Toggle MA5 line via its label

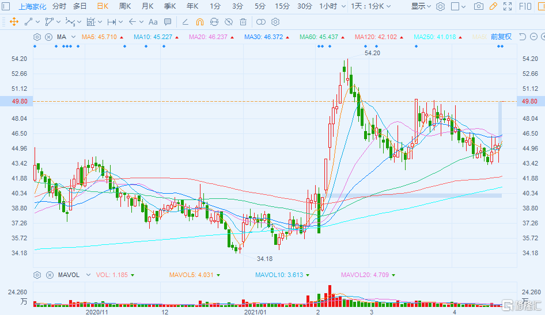tap(100, 37)
